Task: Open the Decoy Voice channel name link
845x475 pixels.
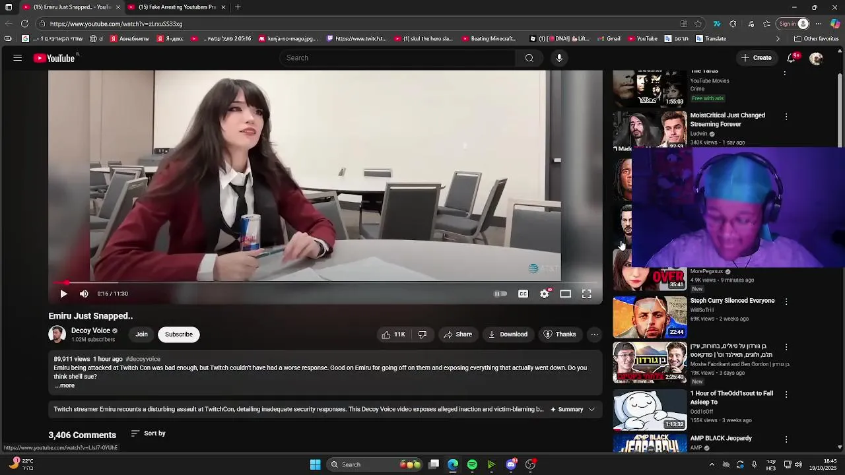Action: [x=90, y=331]
